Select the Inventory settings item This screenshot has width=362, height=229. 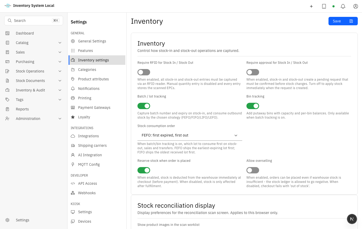pos(97,60)
